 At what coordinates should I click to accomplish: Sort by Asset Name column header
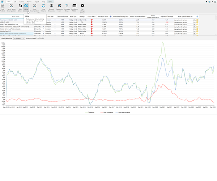(16, 17)
